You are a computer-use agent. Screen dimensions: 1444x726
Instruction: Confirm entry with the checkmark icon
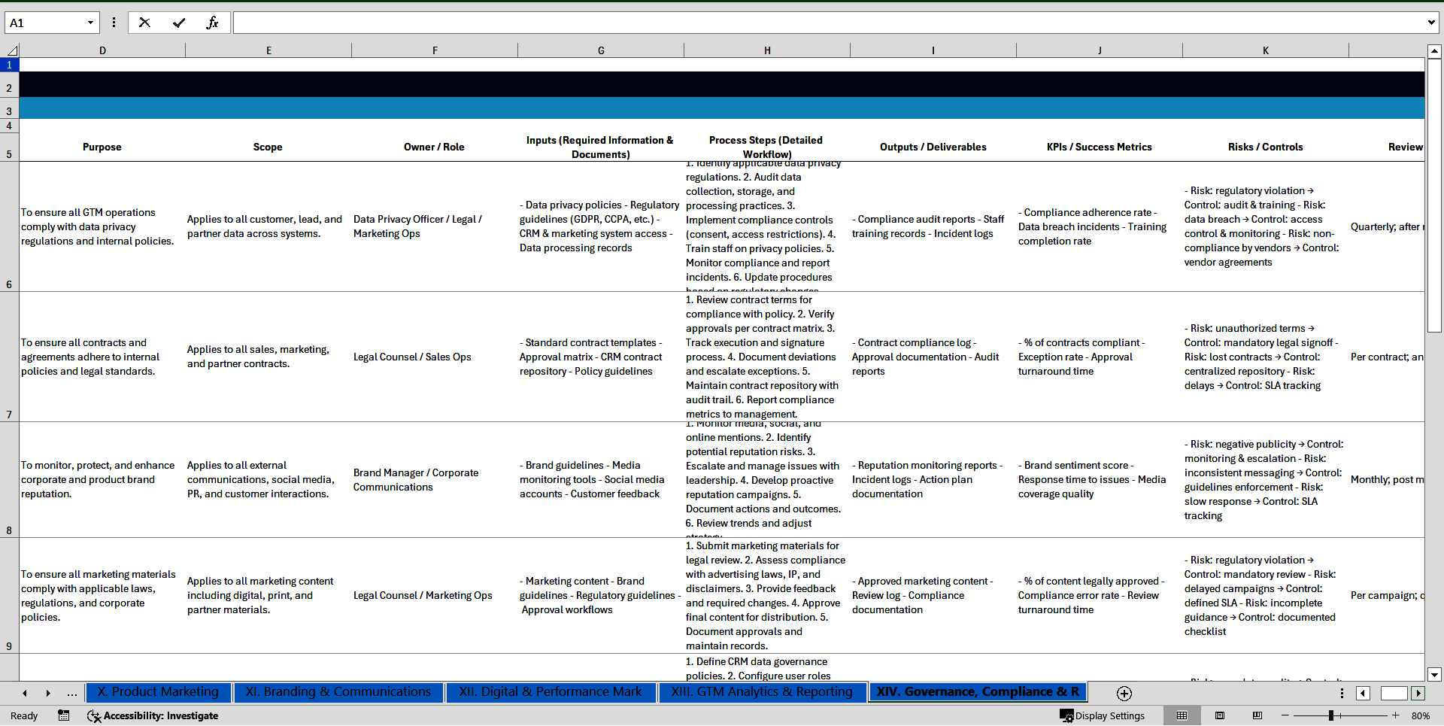(x=179, y=23)
